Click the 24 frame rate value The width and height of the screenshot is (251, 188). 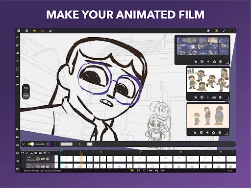pyautogui.click(x=43, y=31)
